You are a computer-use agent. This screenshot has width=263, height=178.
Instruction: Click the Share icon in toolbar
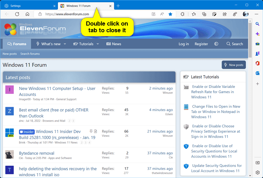225,14
